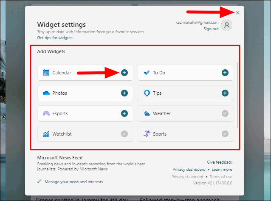Click Learn more link
Viewport: 271px width, 201px height.
(222, 170)
